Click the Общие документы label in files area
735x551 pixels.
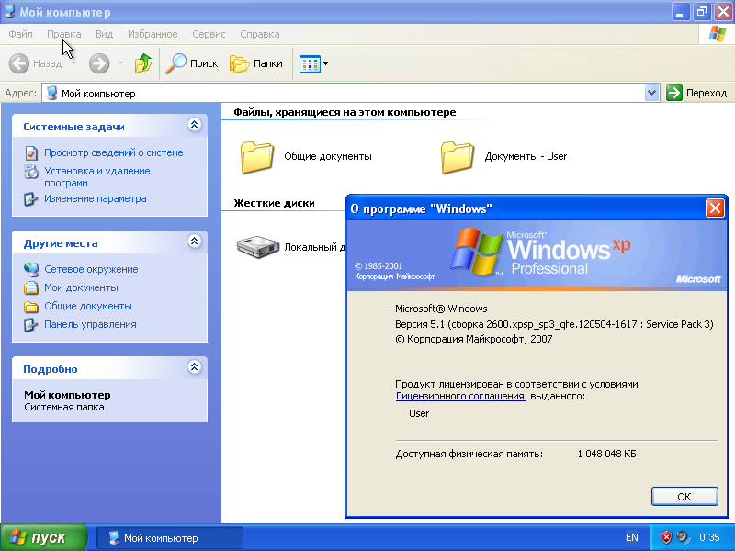tap(328, 156)
